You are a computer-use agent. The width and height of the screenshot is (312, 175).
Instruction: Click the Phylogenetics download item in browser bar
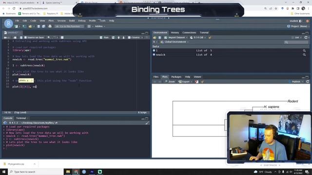(19, 164)
